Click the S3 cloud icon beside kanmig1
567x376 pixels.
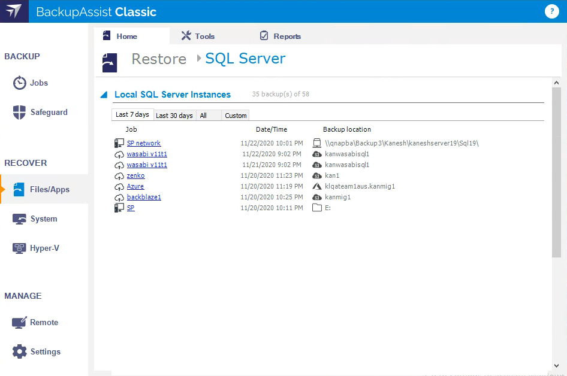point(317,198)
